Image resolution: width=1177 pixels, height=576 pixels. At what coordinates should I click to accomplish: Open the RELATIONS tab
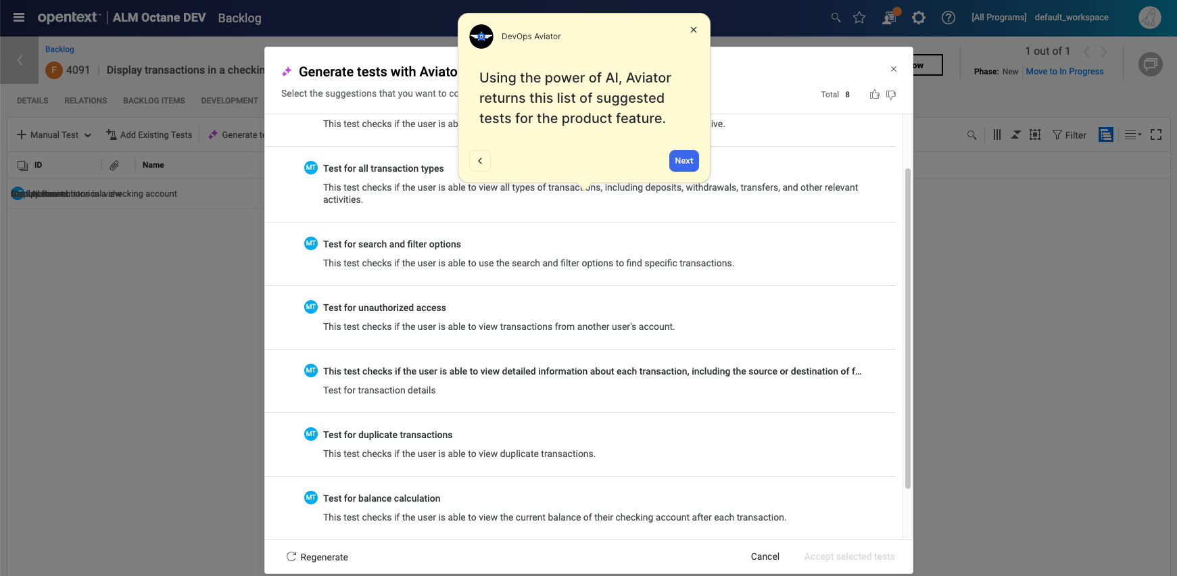[86, 101]
